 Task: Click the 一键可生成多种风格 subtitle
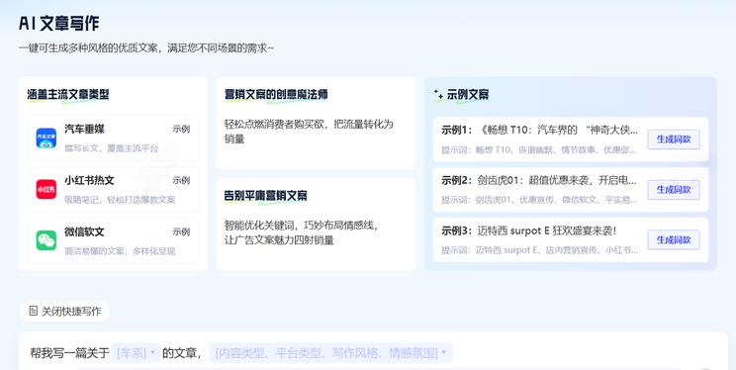click(146, 47)
